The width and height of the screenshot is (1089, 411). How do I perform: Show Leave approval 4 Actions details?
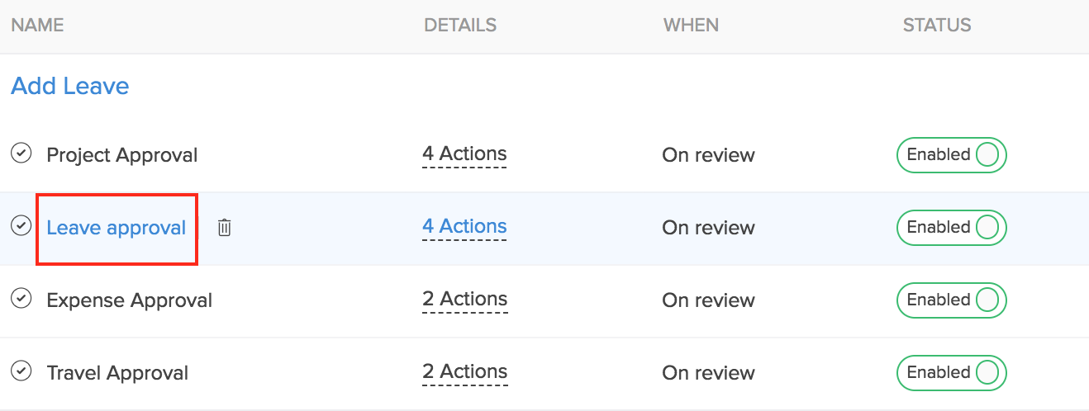pyautogui.click(x=464, y=227)
